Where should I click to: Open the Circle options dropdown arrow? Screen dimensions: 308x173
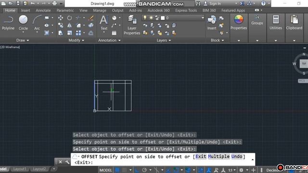tap(23, 32)
